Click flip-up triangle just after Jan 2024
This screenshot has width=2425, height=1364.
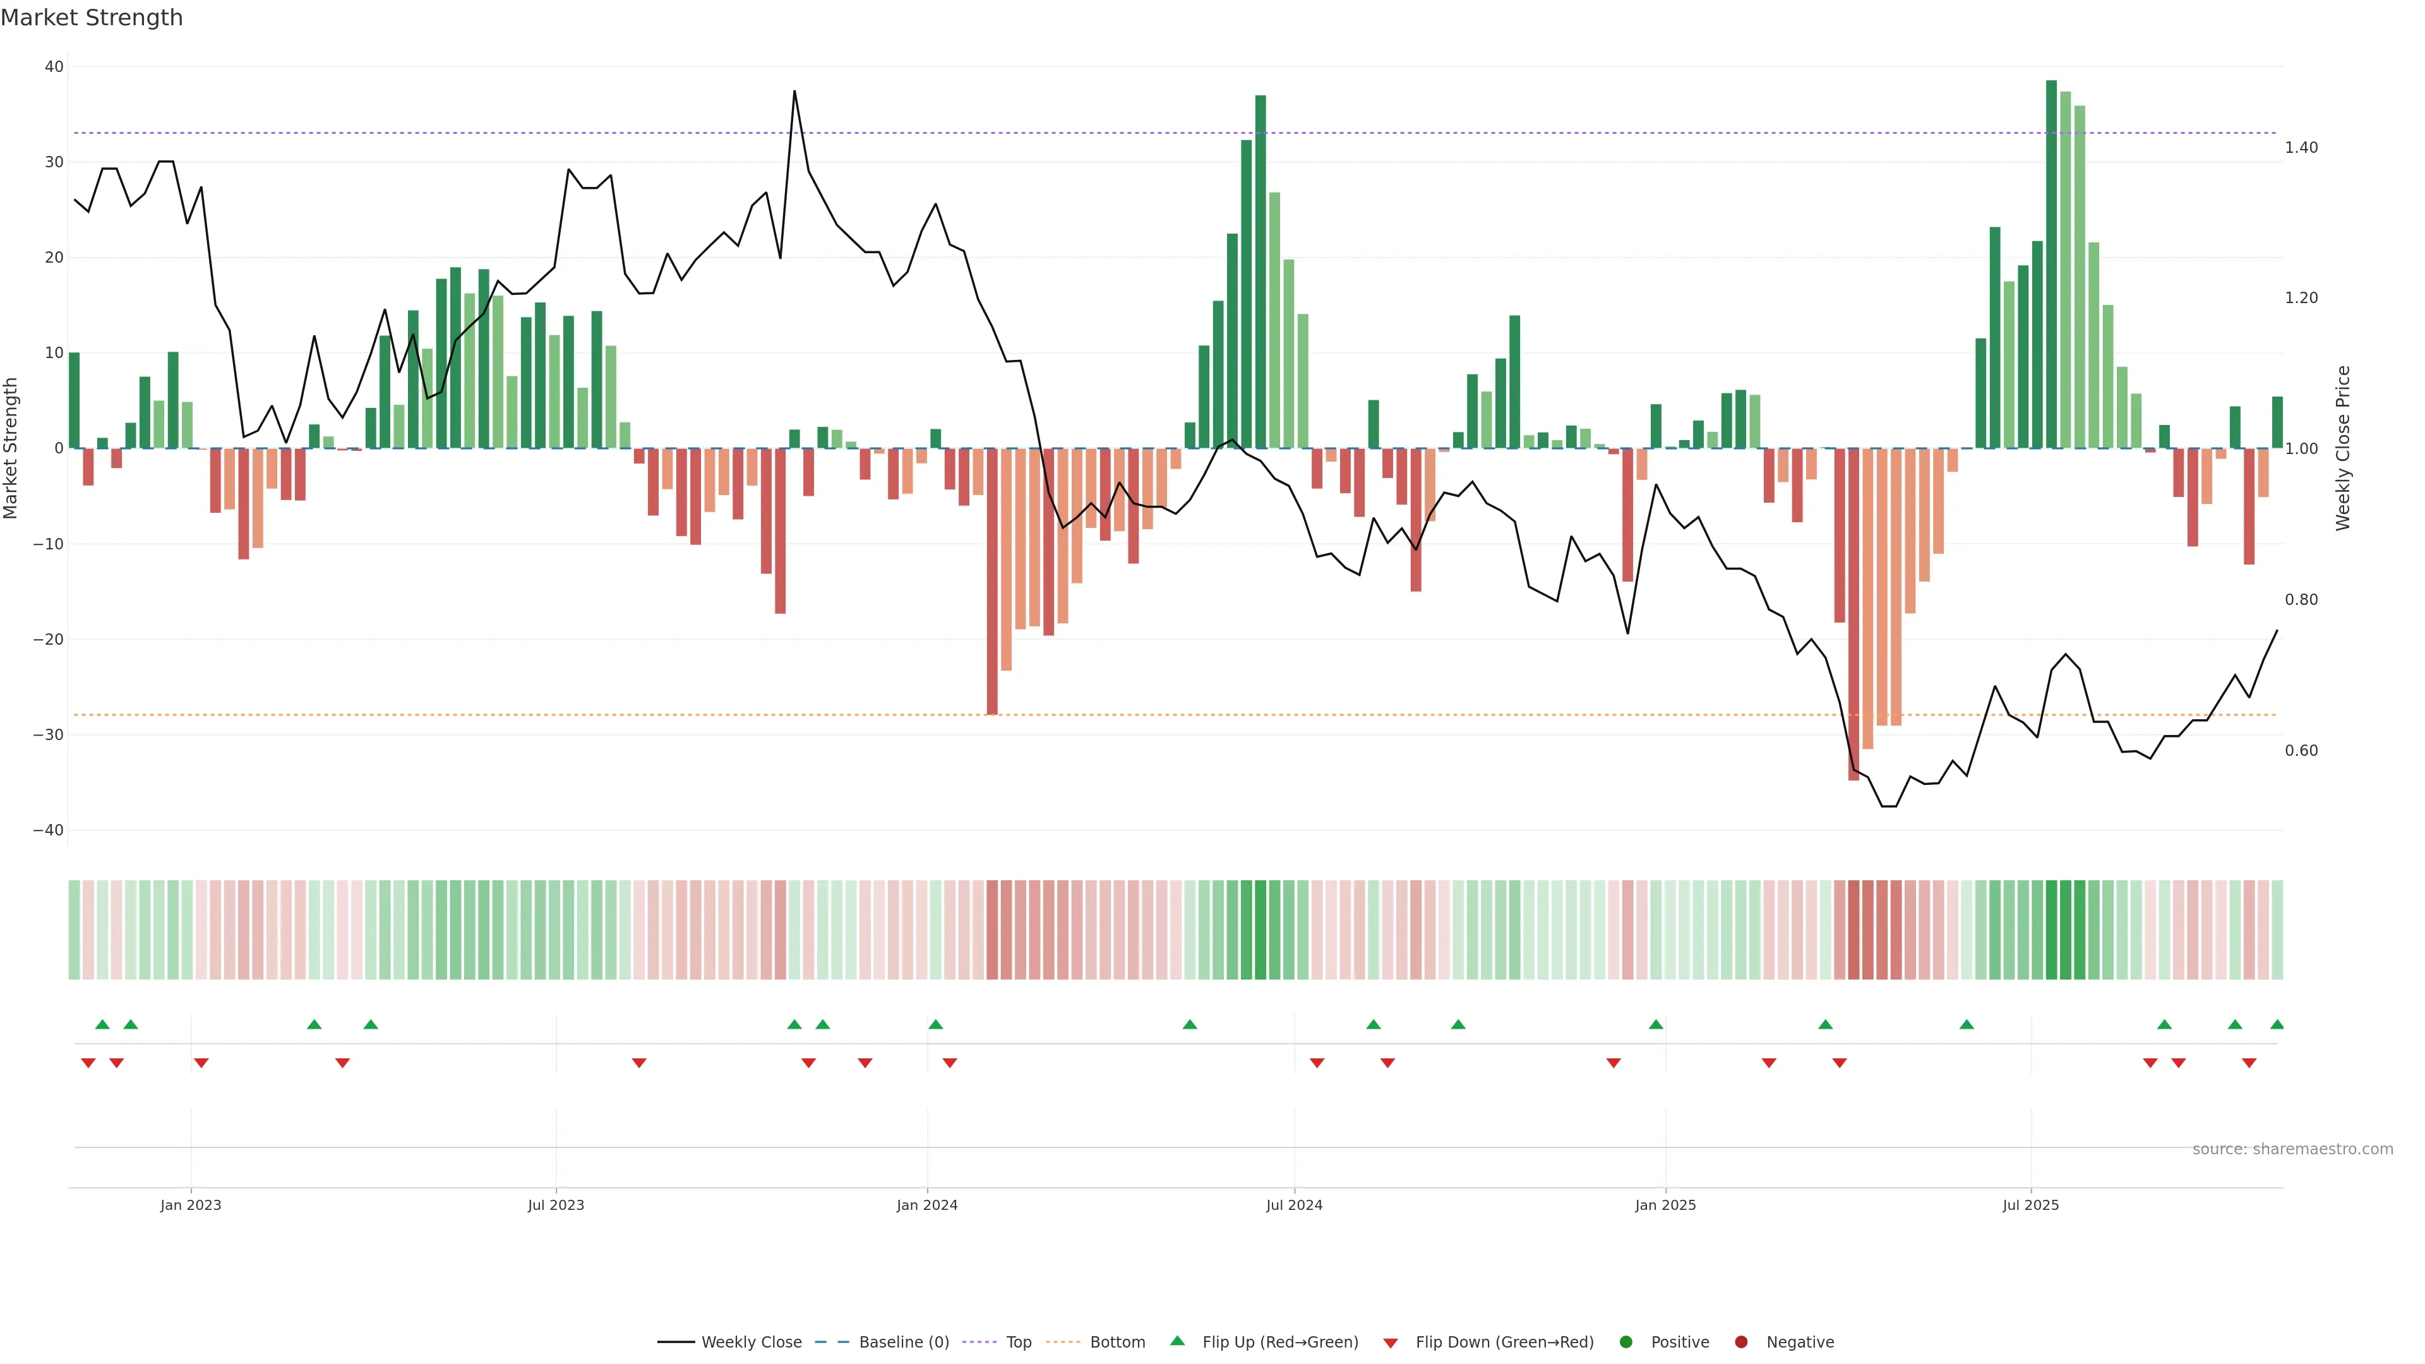[935, 1024]
